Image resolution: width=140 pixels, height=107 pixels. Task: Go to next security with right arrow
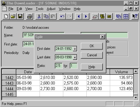click(x=86, y=16)
